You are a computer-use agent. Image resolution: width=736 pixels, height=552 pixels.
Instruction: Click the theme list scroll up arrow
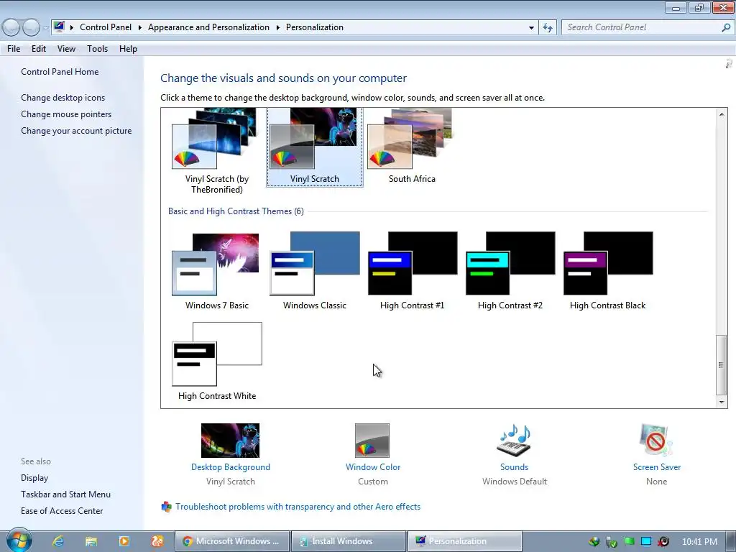tap(722, 114)
